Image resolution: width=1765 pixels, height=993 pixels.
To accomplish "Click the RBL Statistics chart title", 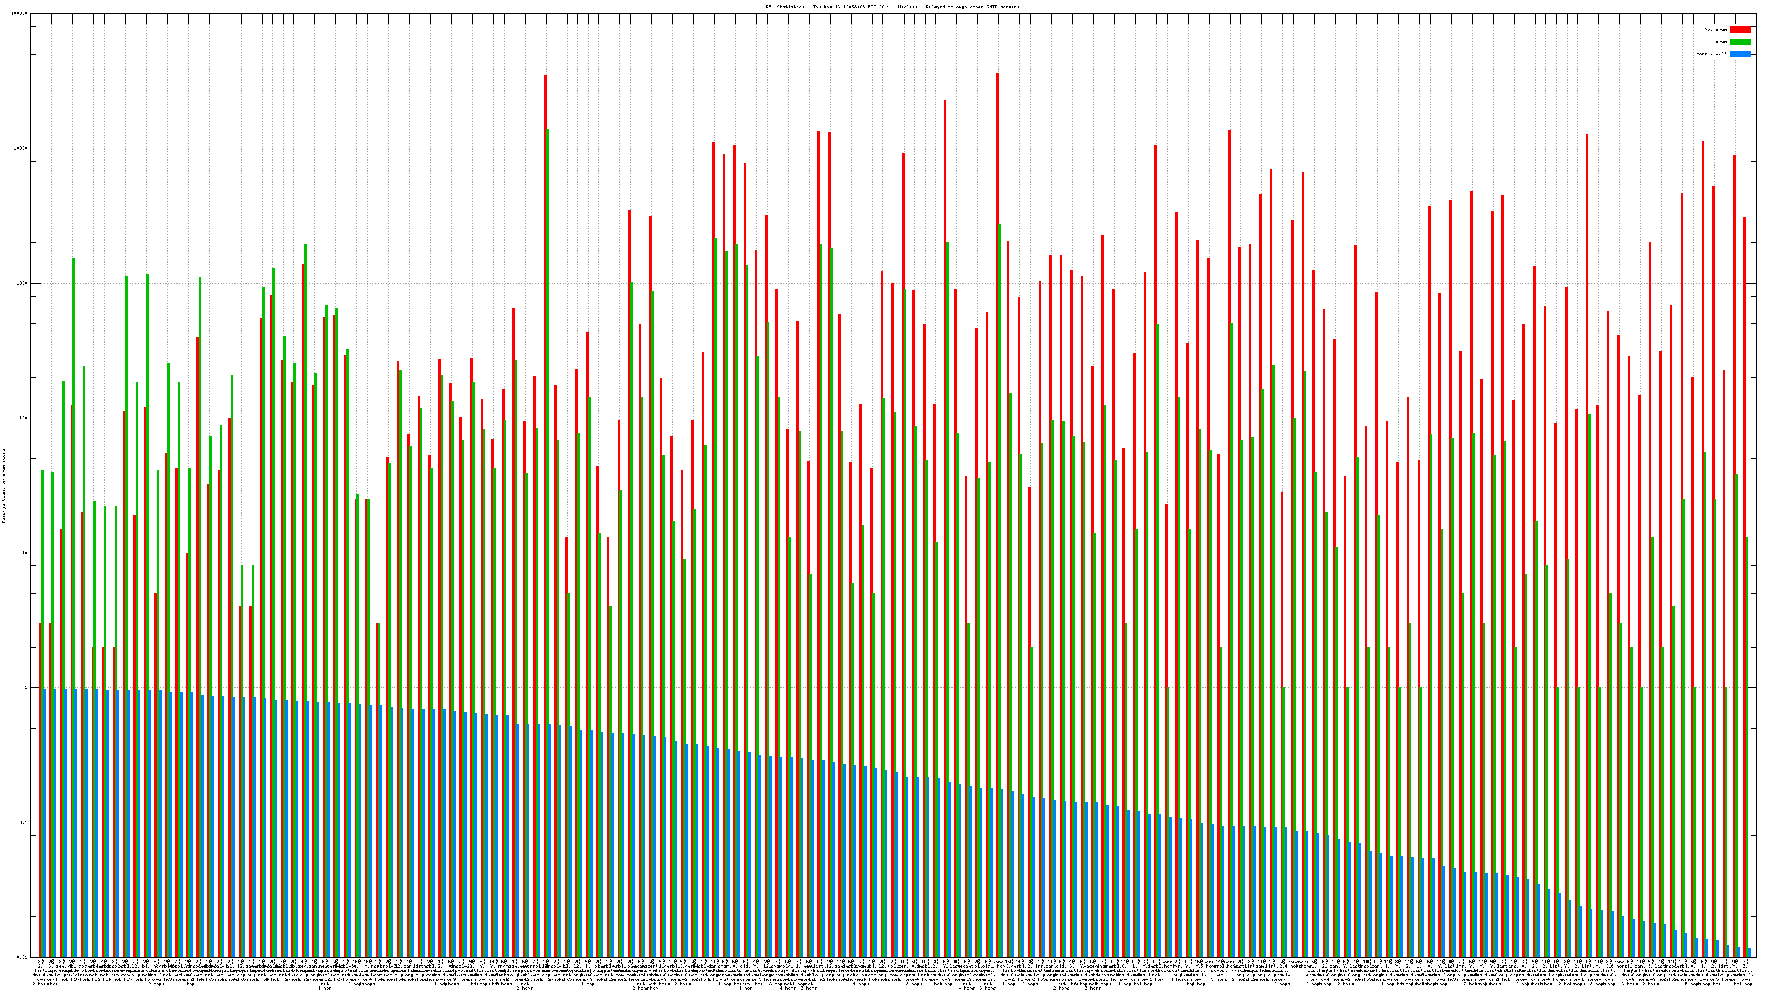I will pyautogui.click(x=892, y=7).
